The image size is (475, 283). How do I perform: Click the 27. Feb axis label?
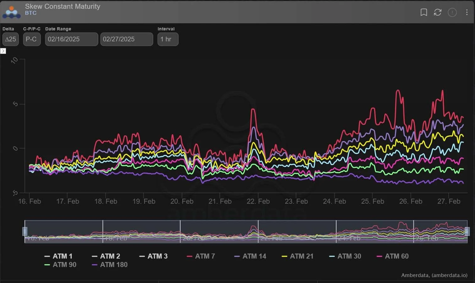(449, 201)
